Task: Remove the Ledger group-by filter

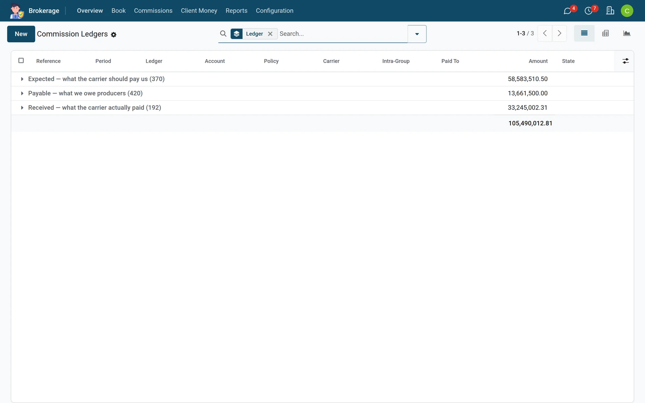Action: click(270, 34)
